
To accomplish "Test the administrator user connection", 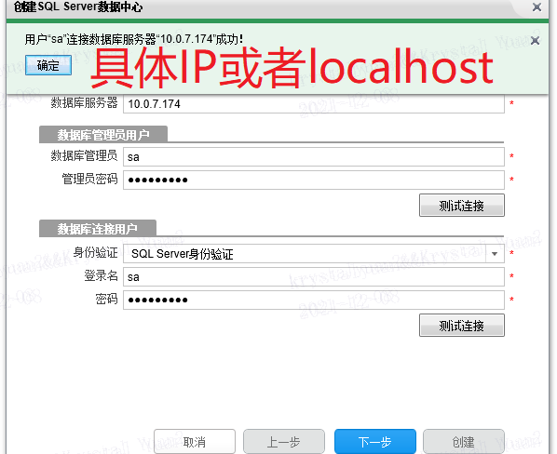I will (461, 205).
